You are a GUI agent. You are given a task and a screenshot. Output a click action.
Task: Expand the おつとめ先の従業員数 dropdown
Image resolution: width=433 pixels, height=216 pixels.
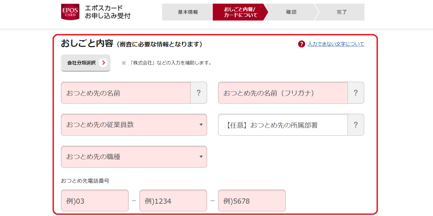[134, 125]
